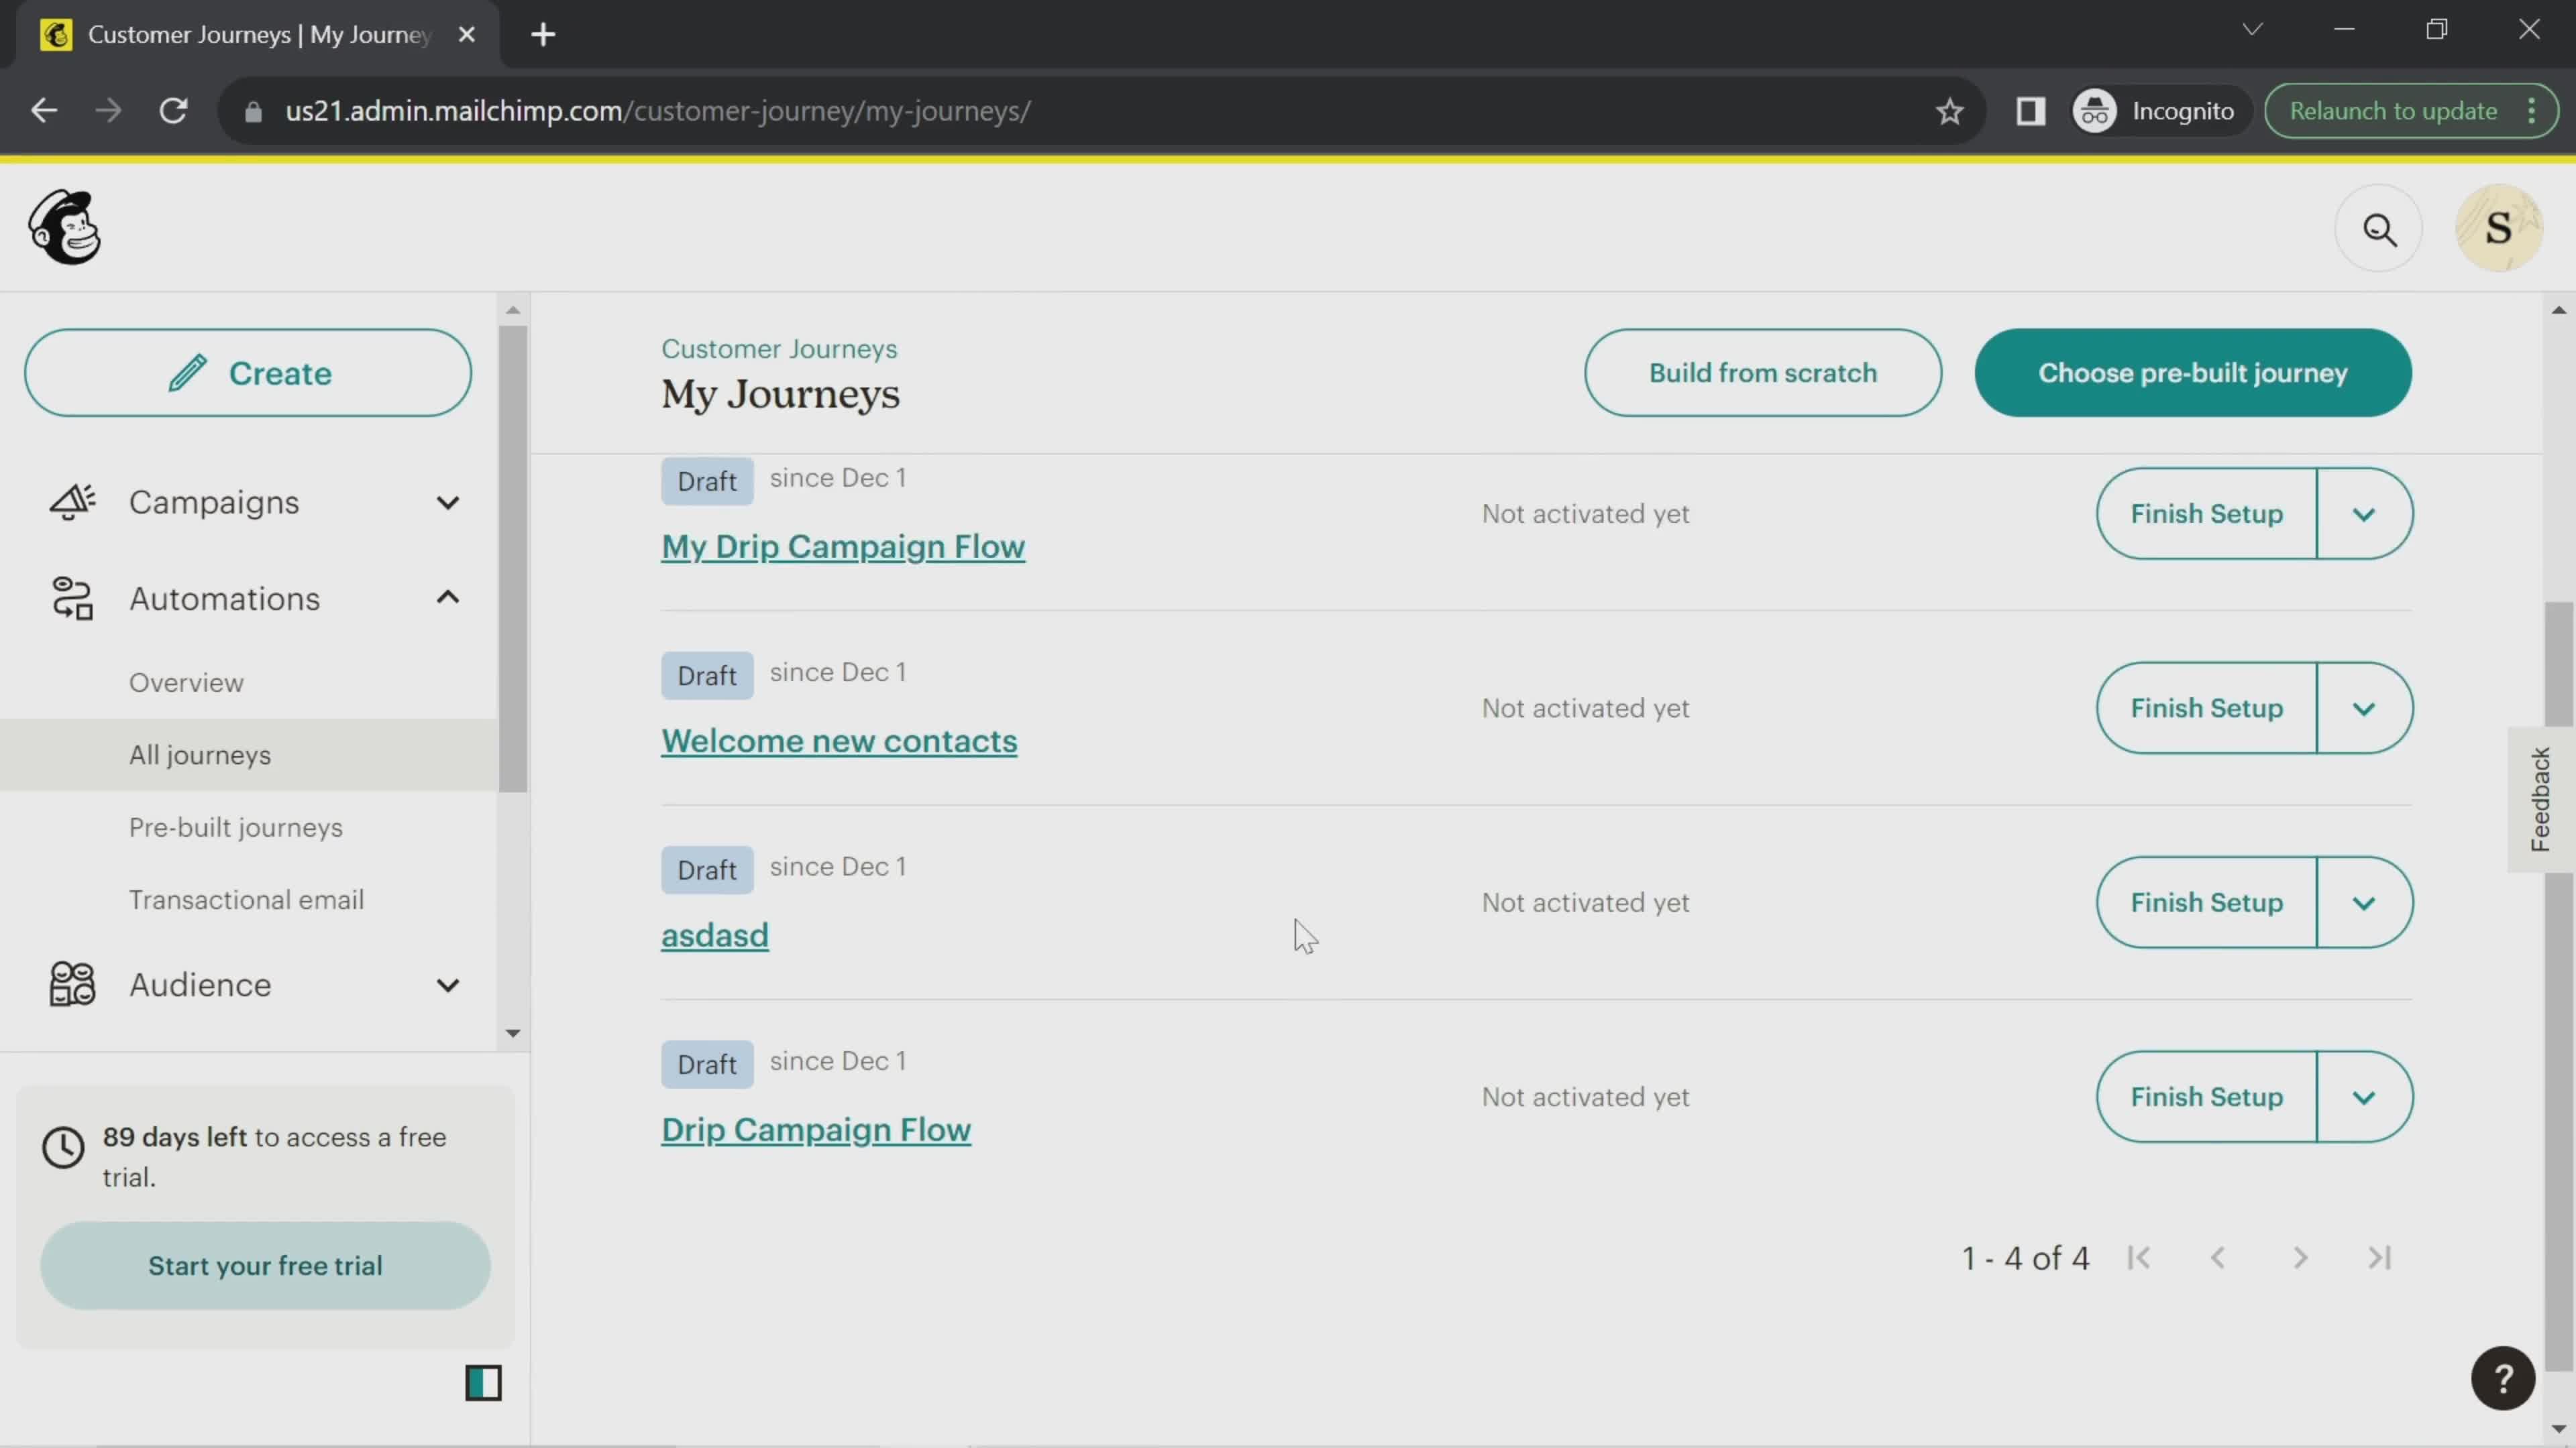
Task: Choose pre-built journey button
Action: 2194,373
